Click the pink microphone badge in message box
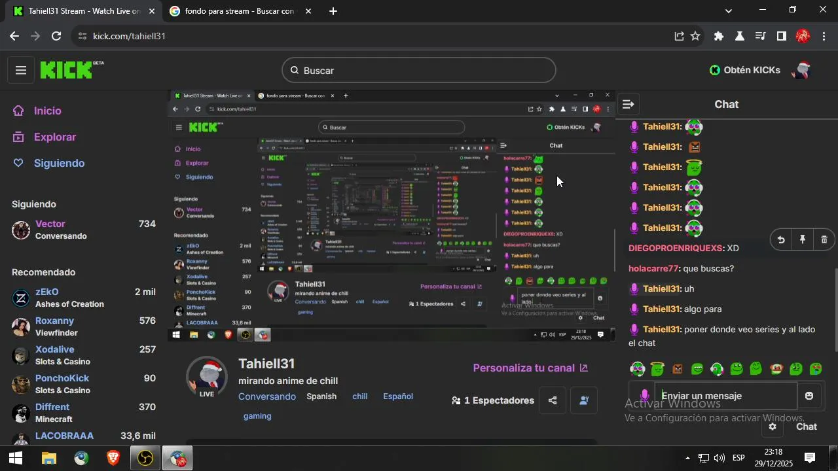838x471 pixels. [x=644, y=396]
